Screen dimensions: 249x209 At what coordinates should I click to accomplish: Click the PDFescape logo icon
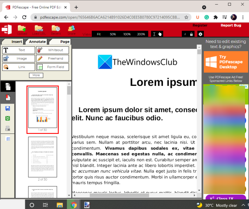[x=7, y=30]
